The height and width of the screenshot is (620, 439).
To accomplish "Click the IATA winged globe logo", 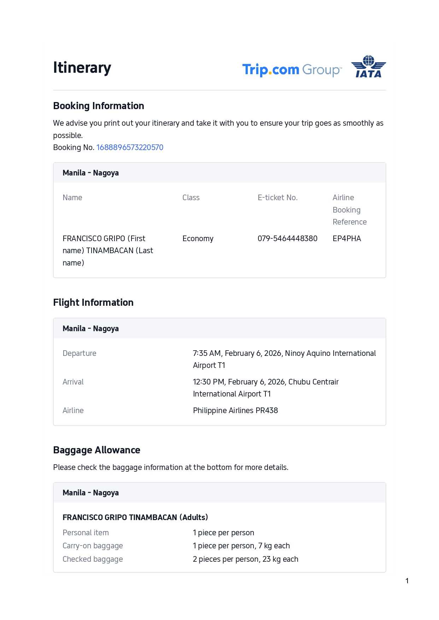I will pyautogui.click(x=368, y=66).
